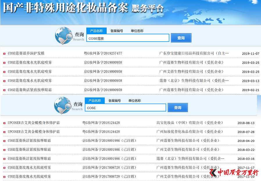This screenshot has width=261, height=181.
Task: Switch to 备案编号 tab above the plain COSE search box
Action: [x=115, y=101]
